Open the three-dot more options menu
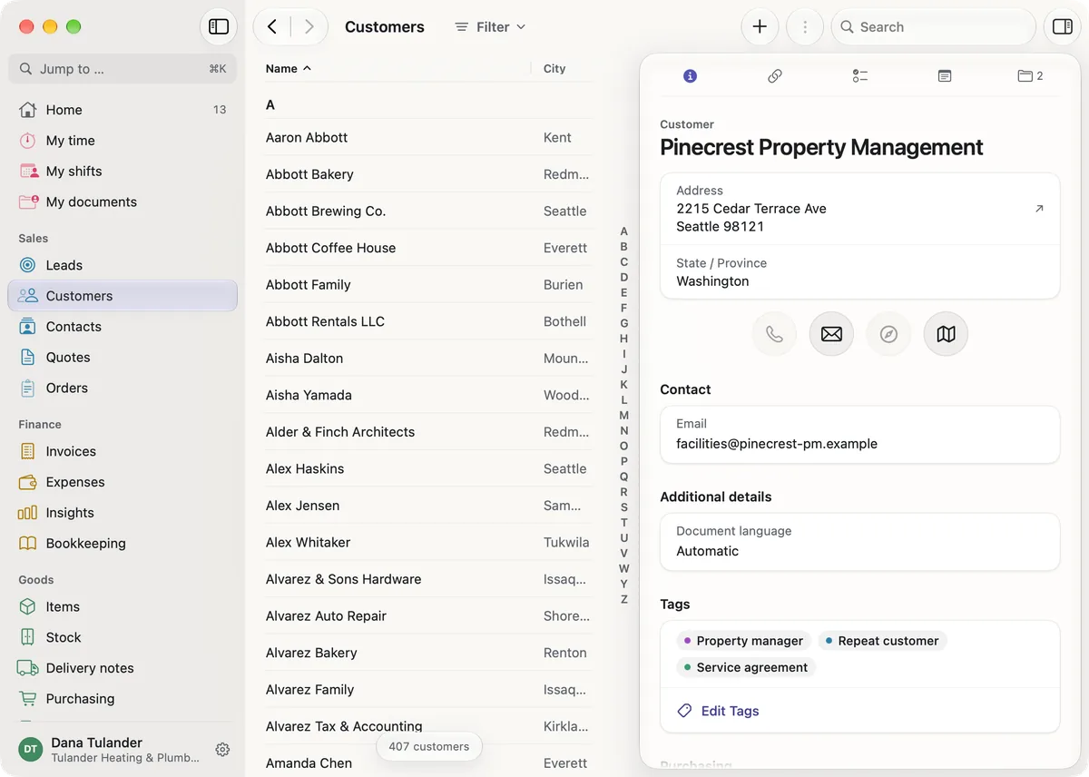Image resolution: width=1089 pixels, height=777 pixels. point(804,26)
